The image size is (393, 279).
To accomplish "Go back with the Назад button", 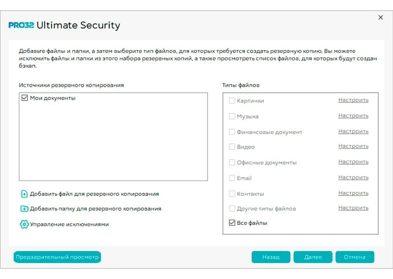I will coord(271,257).
